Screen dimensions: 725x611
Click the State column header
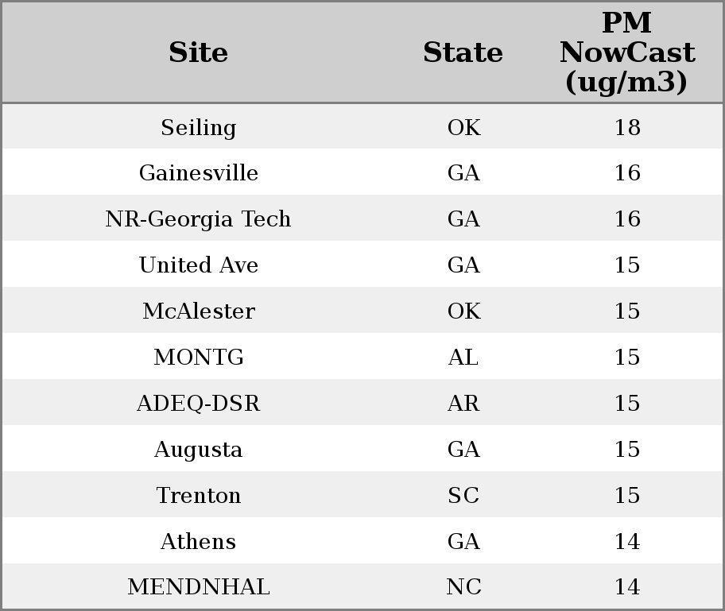coord(463,52)
